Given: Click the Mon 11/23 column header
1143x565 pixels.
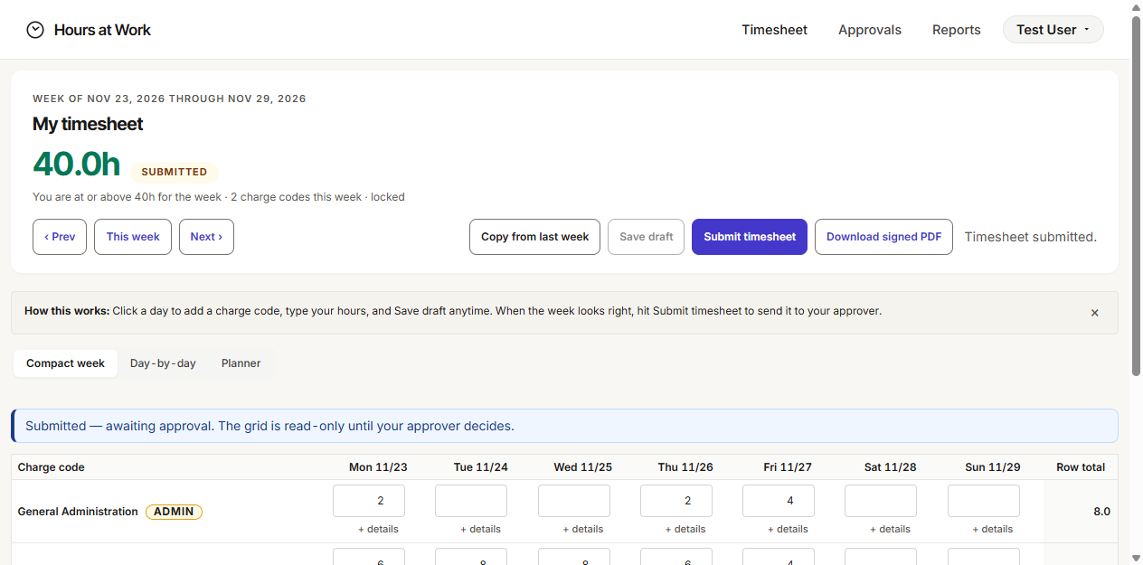Looking at the screenshot, I should (x=378, y=467).
